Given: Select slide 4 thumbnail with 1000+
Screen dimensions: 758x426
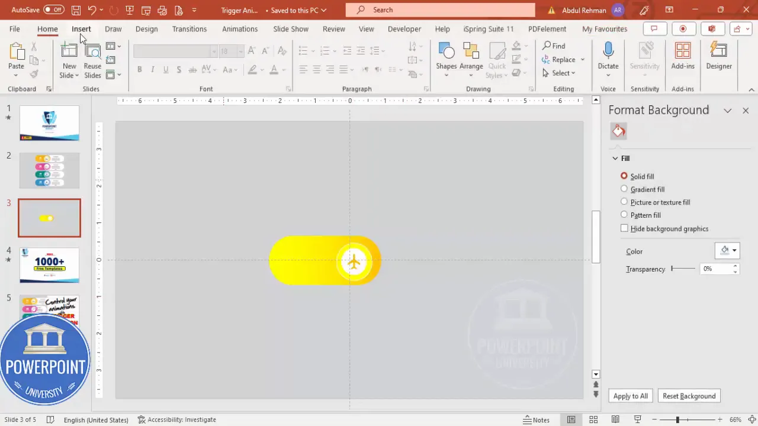Looking at the screenshot, I should 49,265.
